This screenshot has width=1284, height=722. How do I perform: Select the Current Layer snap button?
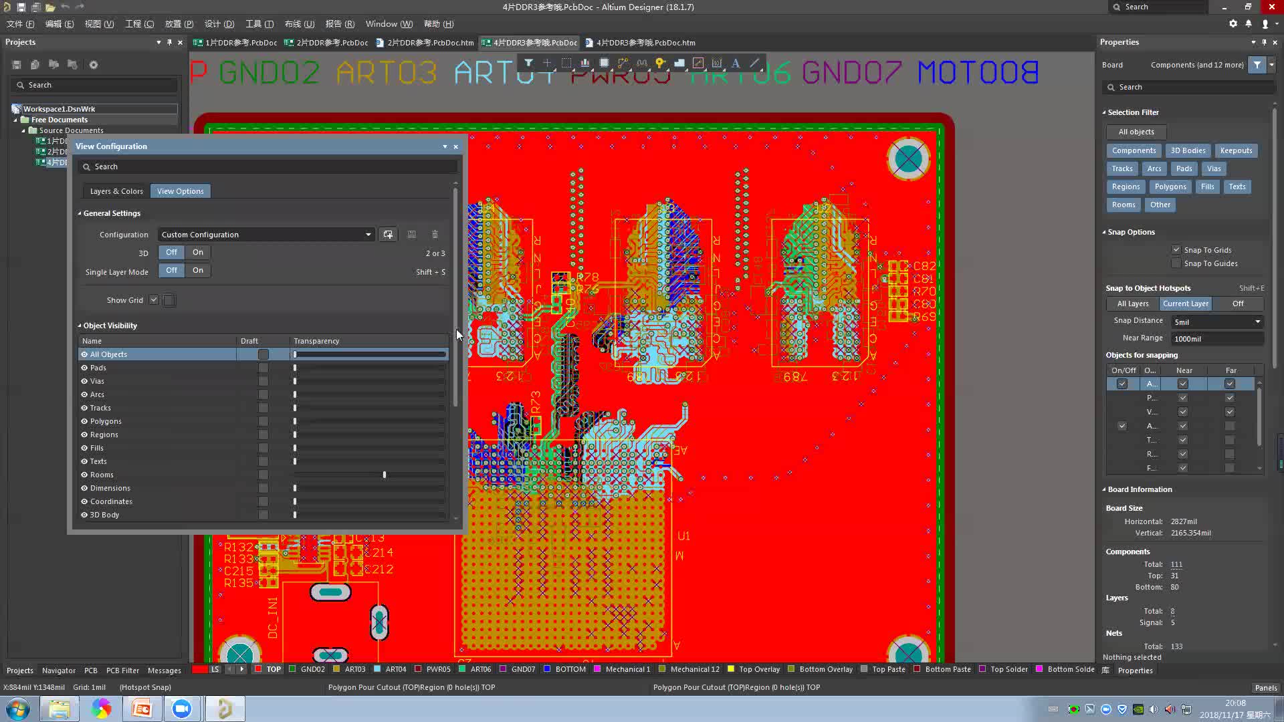click(x=1185, y=304)
